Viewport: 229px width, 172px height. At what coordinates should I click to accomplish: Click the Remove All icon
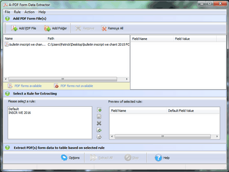104,29
